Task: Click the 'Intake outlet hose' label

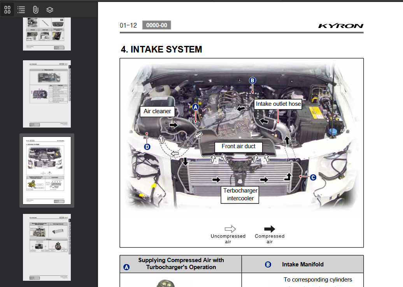Action: coord(279,104)
